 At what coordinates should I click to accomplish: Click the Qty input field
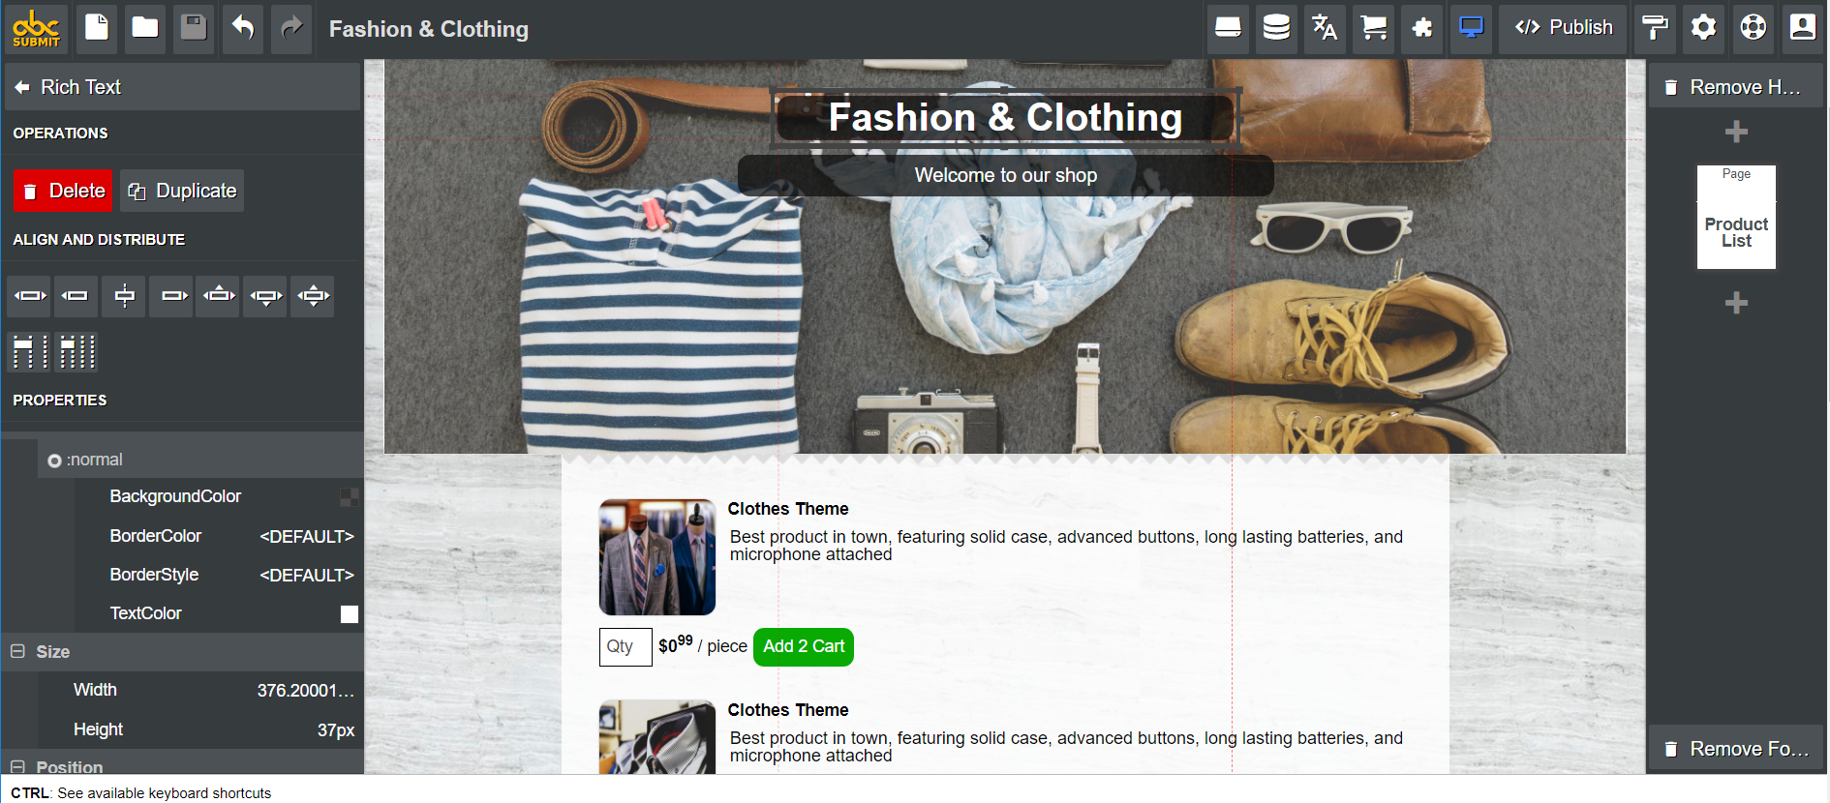click(x=625, y=646)
